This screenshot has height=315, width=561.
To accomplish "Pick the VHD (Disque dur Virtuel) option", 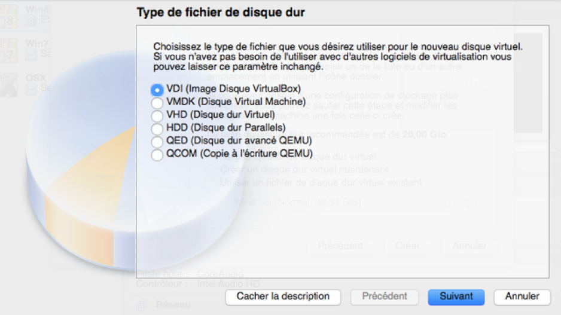I will 213,115.
